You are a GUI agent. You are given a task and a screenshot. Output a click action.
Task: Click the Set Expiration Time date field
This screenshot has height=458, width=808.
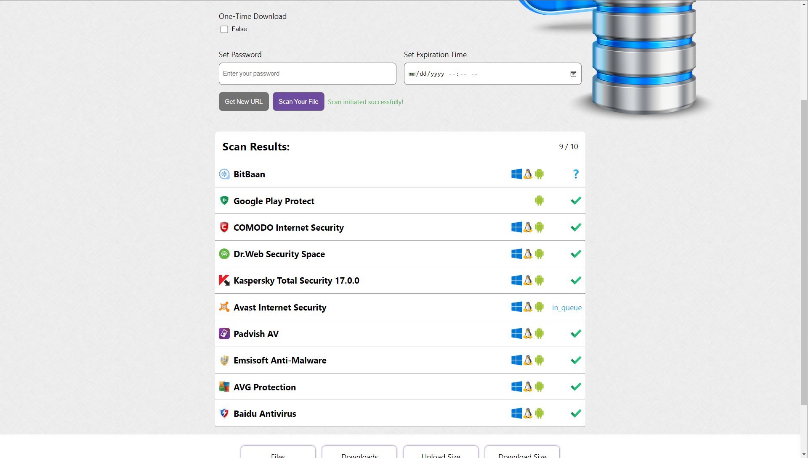(x=484, y=74)
